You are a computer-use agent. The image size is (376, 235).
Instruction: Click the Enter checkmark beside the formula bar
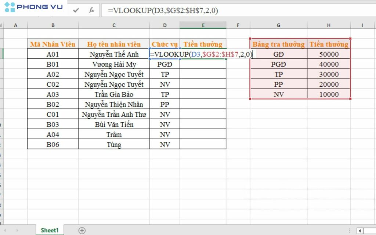(x=76, y=10)
